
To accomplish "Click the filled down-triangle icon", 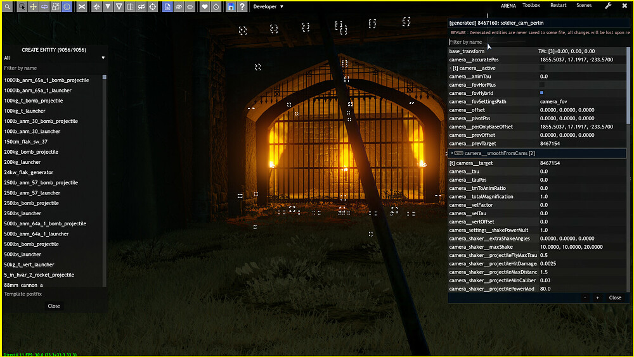I will (108, 6).
